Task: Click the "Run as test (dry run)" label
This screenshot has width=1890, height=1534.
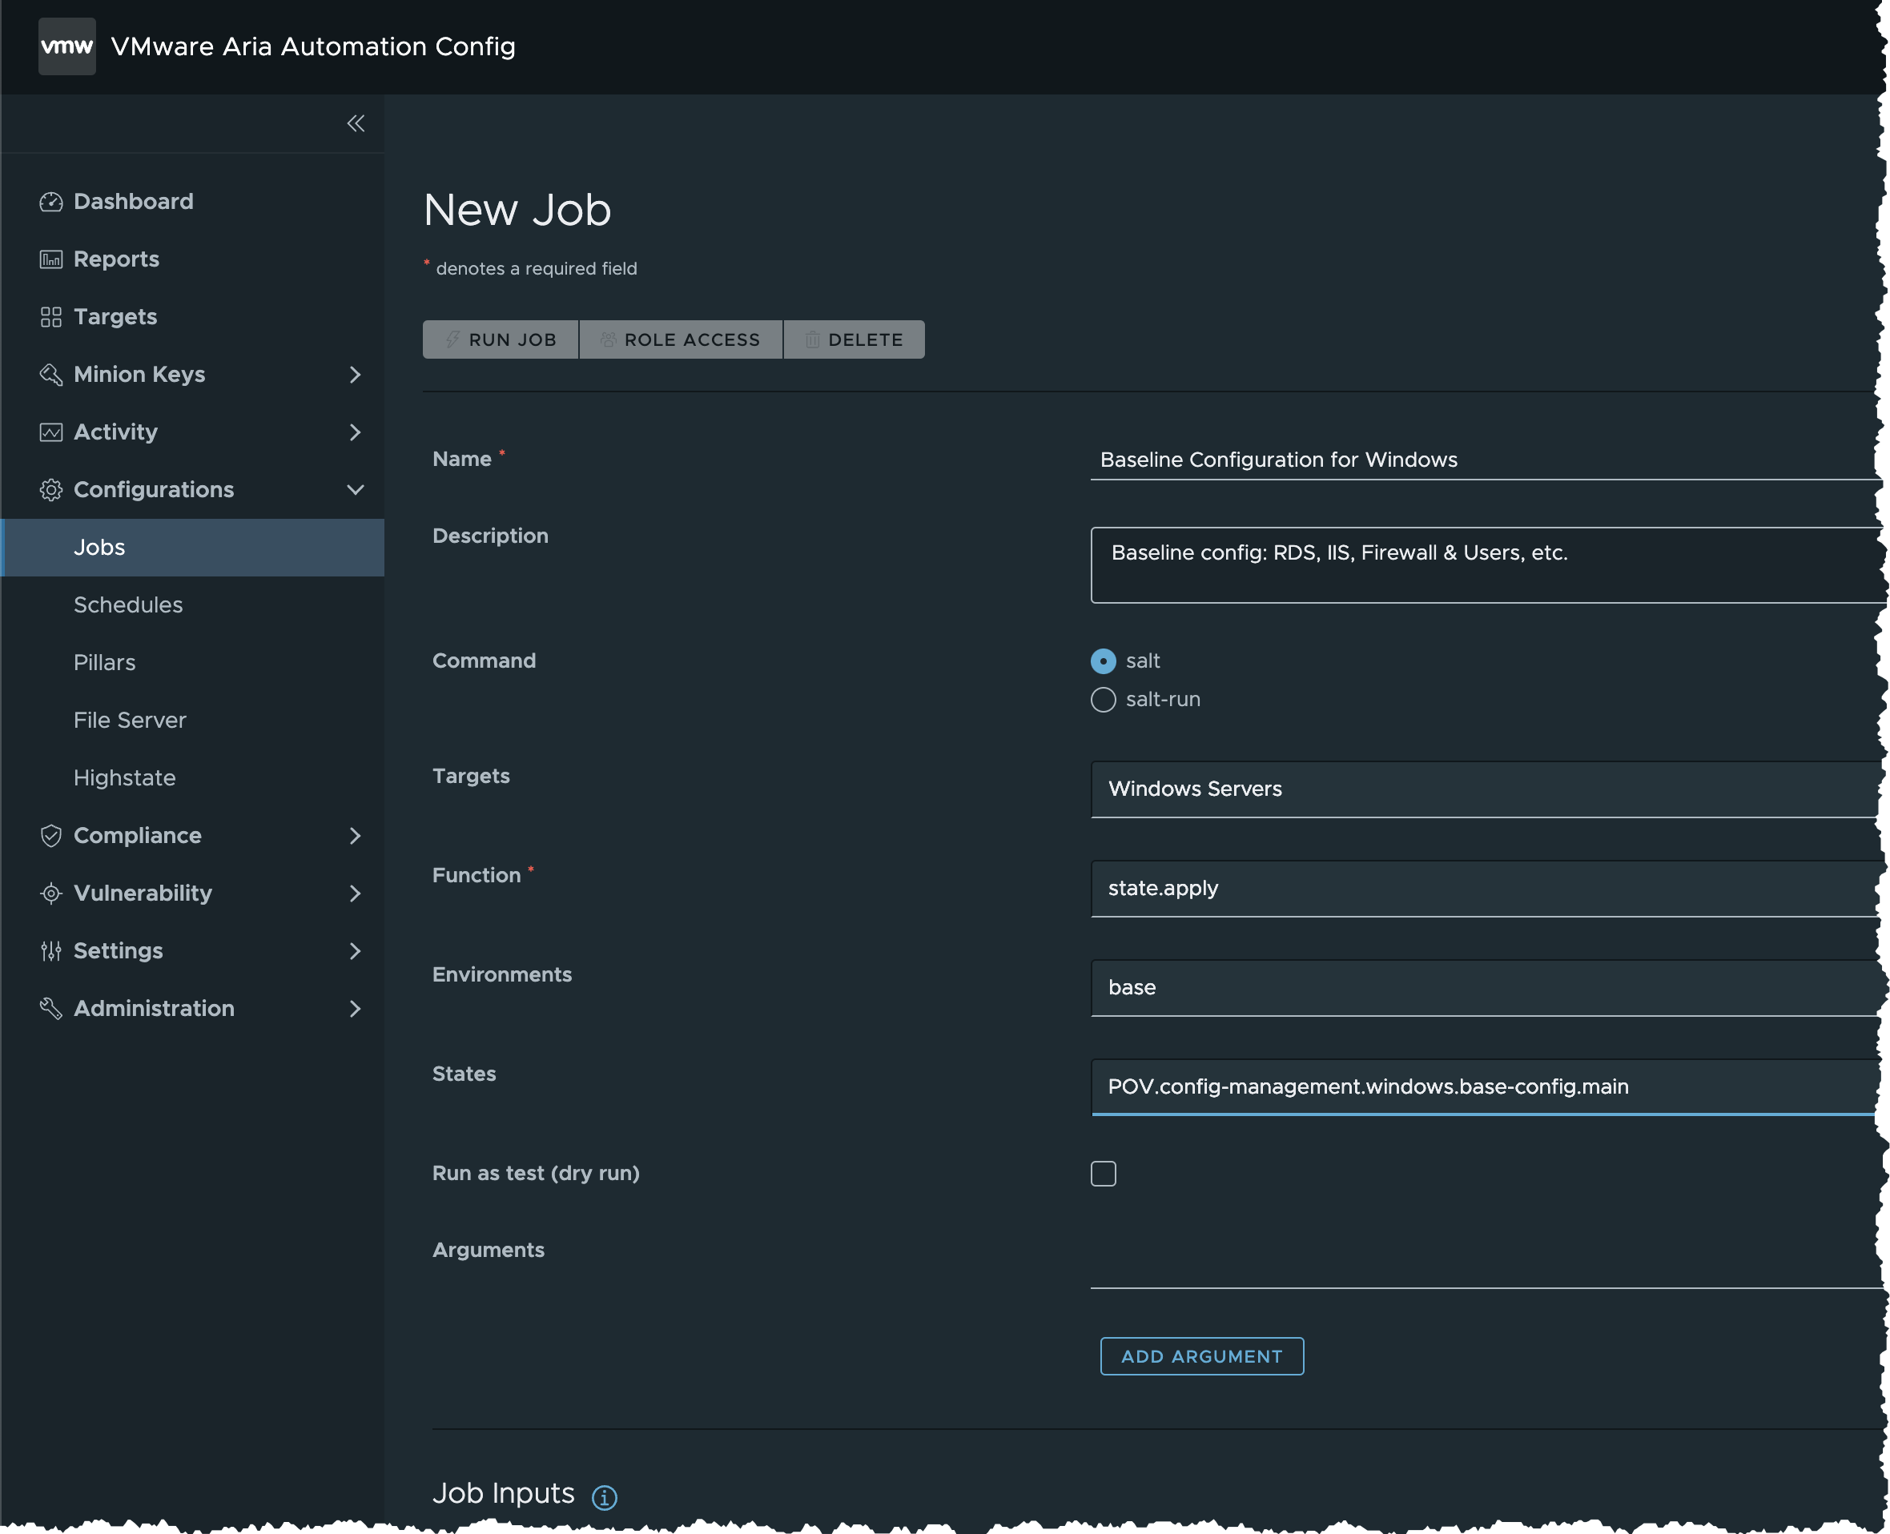Action: coord(536,1174)
